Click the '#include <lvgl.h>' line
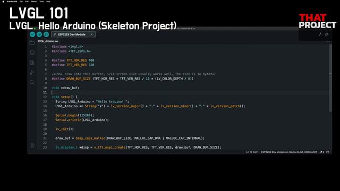 point(67,47)
